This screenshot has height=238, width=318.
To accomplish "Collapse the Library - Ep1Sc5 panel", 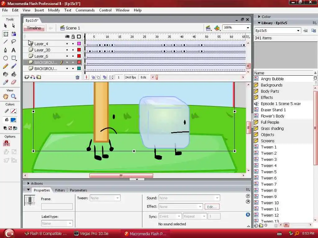I will click(x=259, y=23).
